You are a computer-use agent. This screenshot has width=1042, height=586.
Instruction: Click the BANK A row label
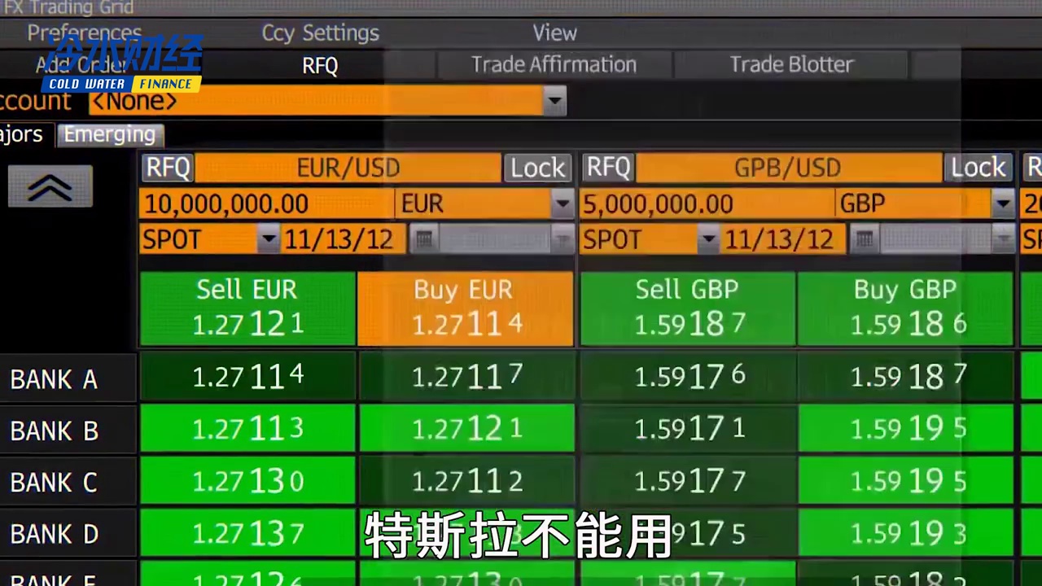(x=54, y=379)
